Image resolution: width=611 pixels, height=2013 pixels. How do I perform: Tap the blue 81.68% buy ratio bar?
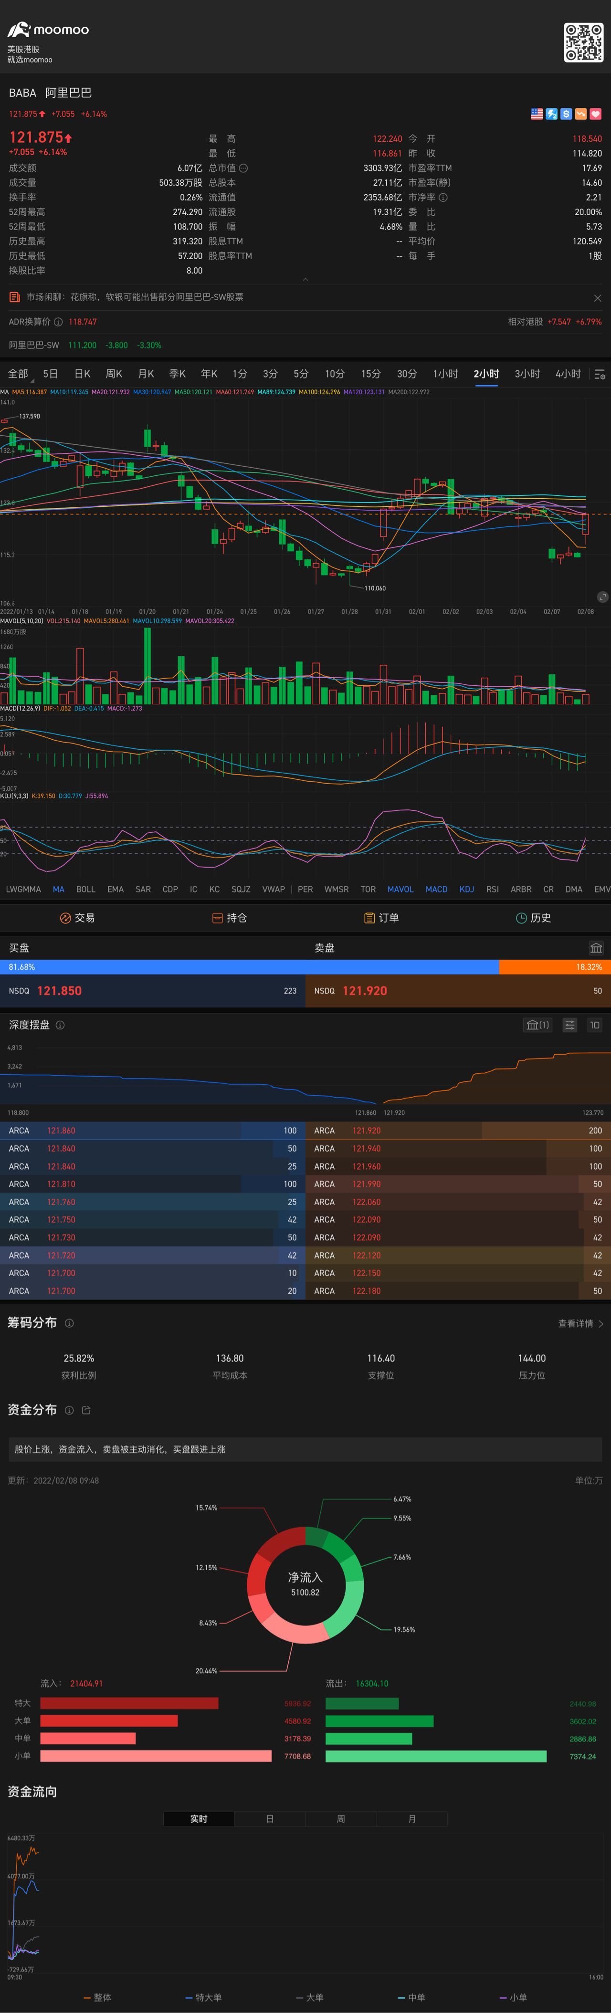pyautogui.click(x=249, y=967)
